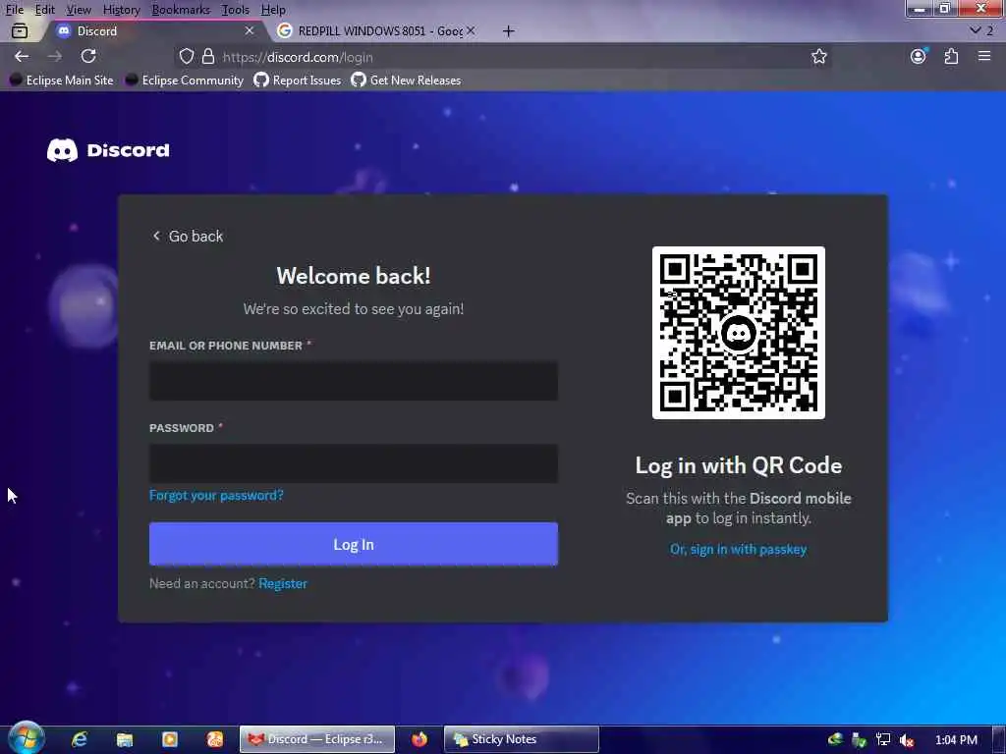Click the muted volume tray icon
1006x754 pixels.
[907, 740]
